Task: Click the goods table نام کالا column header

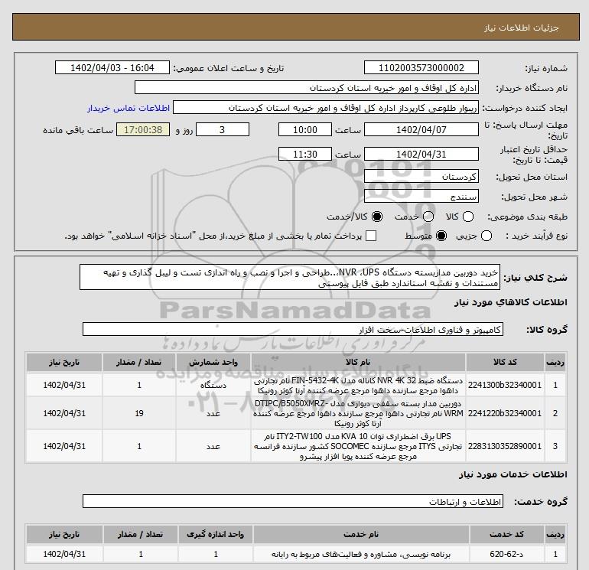Action: point(358,362)
